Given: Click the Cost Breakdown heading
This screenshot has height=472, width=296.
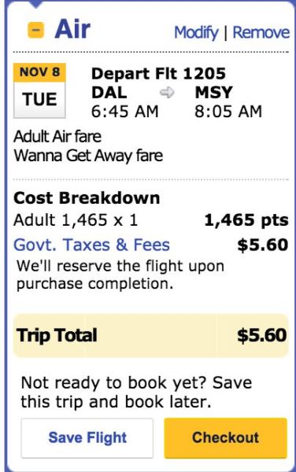Looking at the screenshot, I should tap(87, 198).
